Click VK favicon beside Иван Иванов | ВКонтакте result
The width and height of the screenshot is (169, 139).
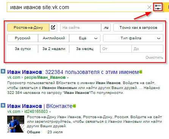click(x=3, y=105)
